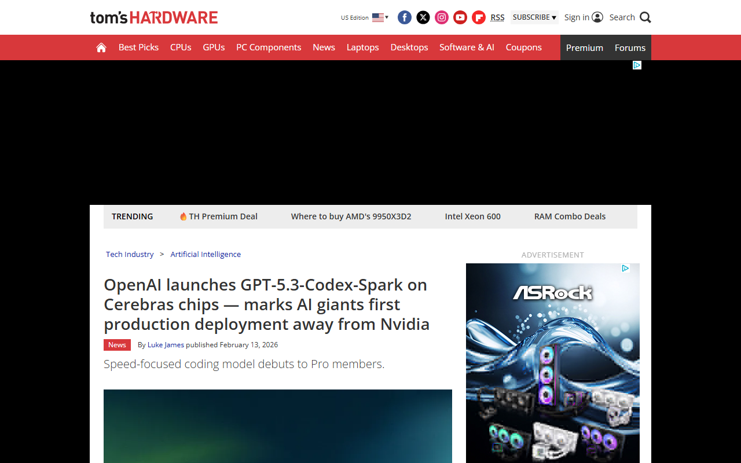Open the RAM Combo Deals trending link
The height and width of the screenshot is (463, 741).
coord(570,216)
